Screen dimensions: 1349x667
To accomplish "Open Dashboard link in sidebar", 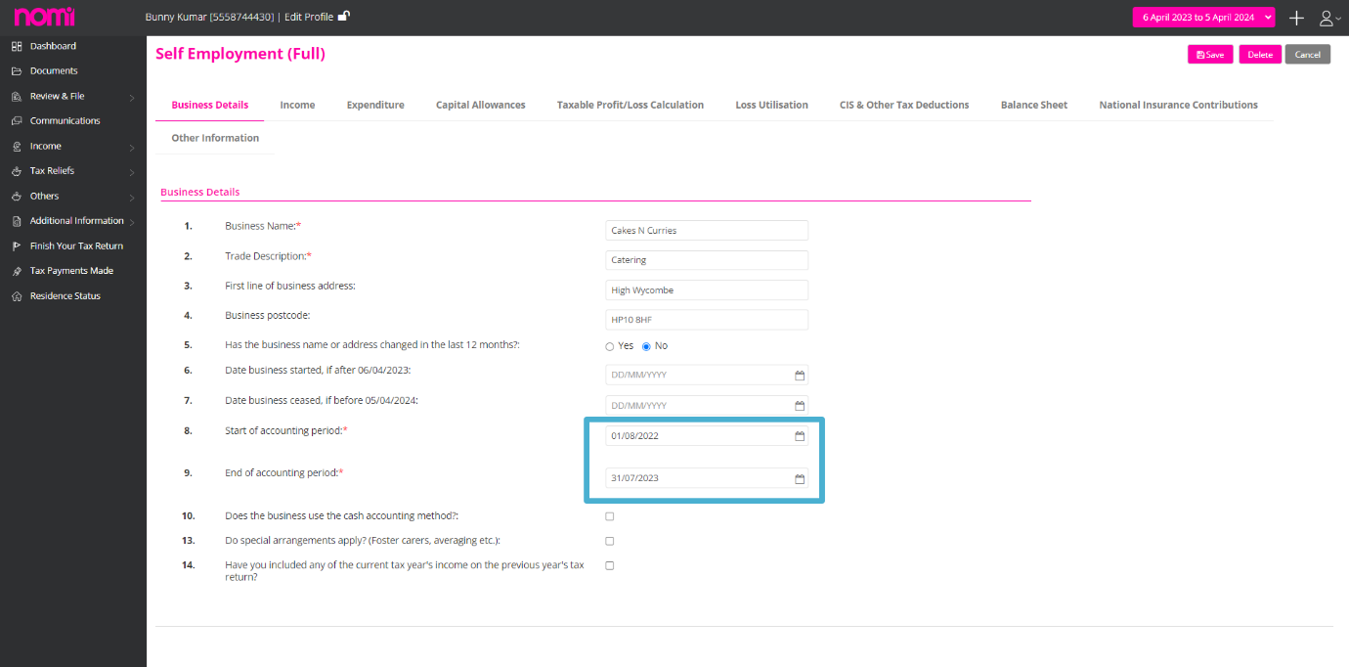I will [53, 46].
